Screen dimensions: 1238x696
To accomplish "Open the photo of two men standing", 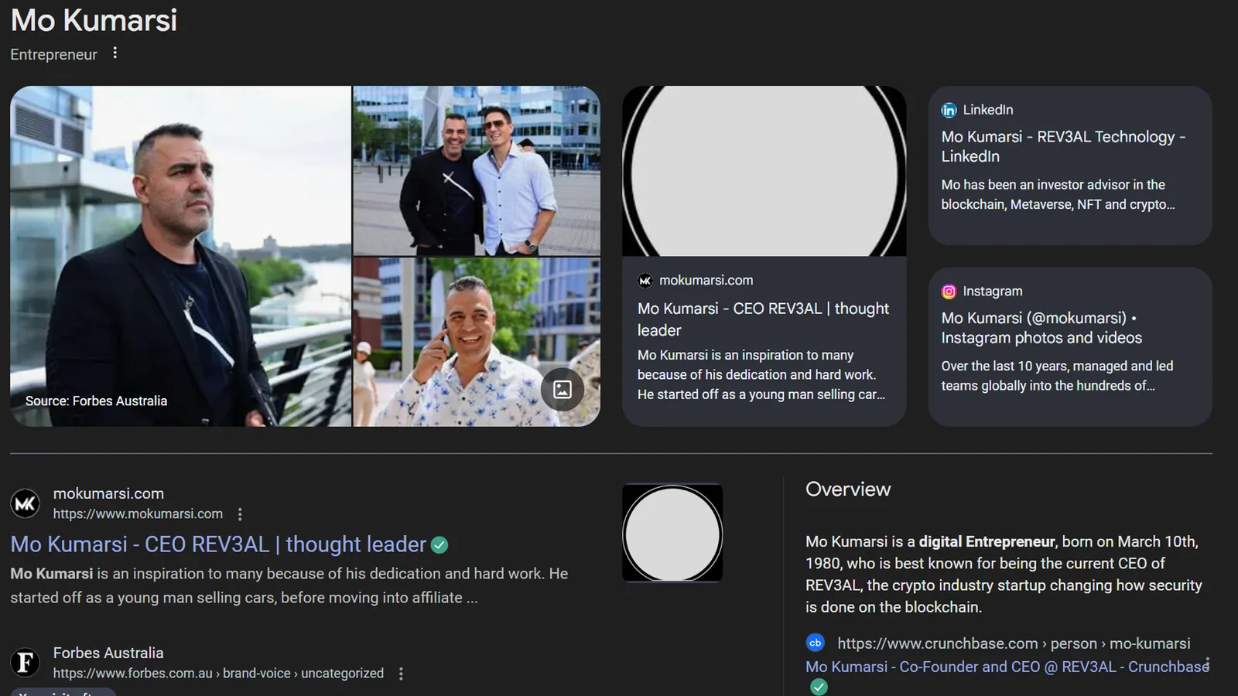I will click(477, 170).
